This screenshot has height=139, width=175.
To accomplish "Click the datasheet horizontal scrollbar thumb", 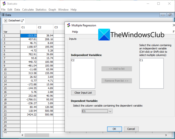I will 37,135.
